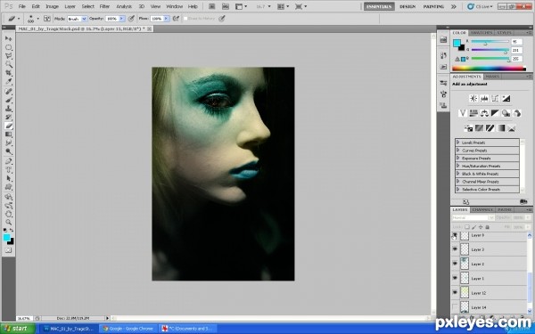Toggle visibility of Layer 12
535x334 pixels.
click(x=455, y=292)
